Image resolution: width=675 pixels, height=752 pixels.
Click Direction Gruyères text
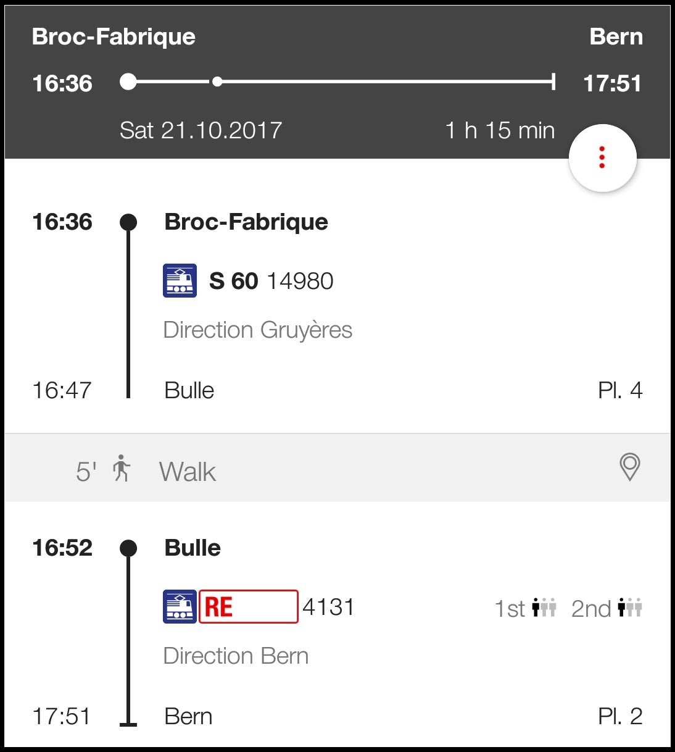point(257,330)
